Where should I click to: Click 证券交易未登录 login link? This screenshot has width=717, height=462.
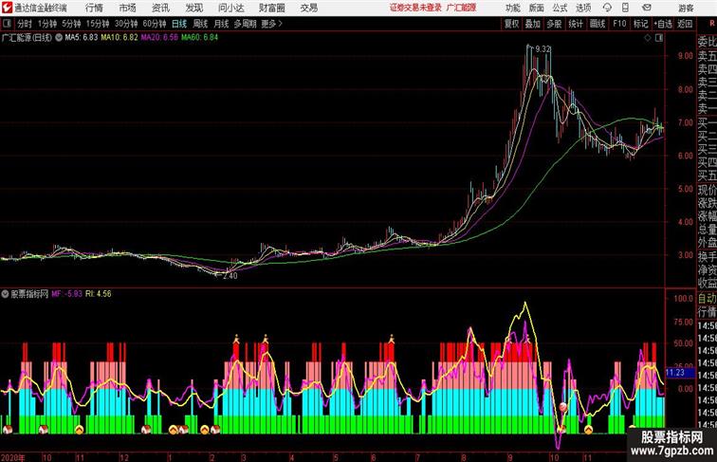pyautogui.click(x=415, y=8)
